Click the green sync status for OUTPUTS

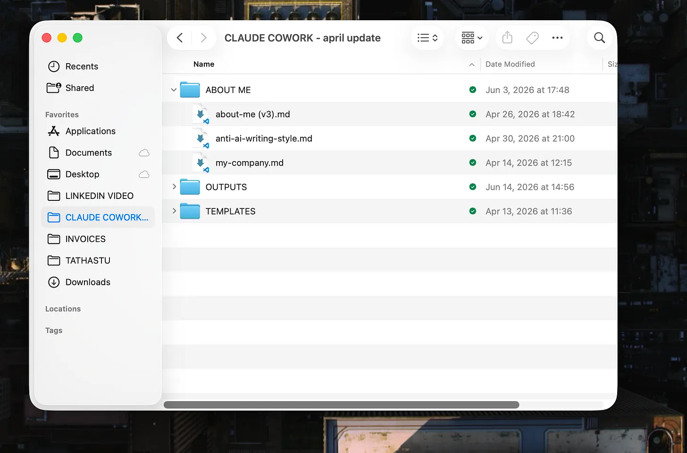[472, 187]
